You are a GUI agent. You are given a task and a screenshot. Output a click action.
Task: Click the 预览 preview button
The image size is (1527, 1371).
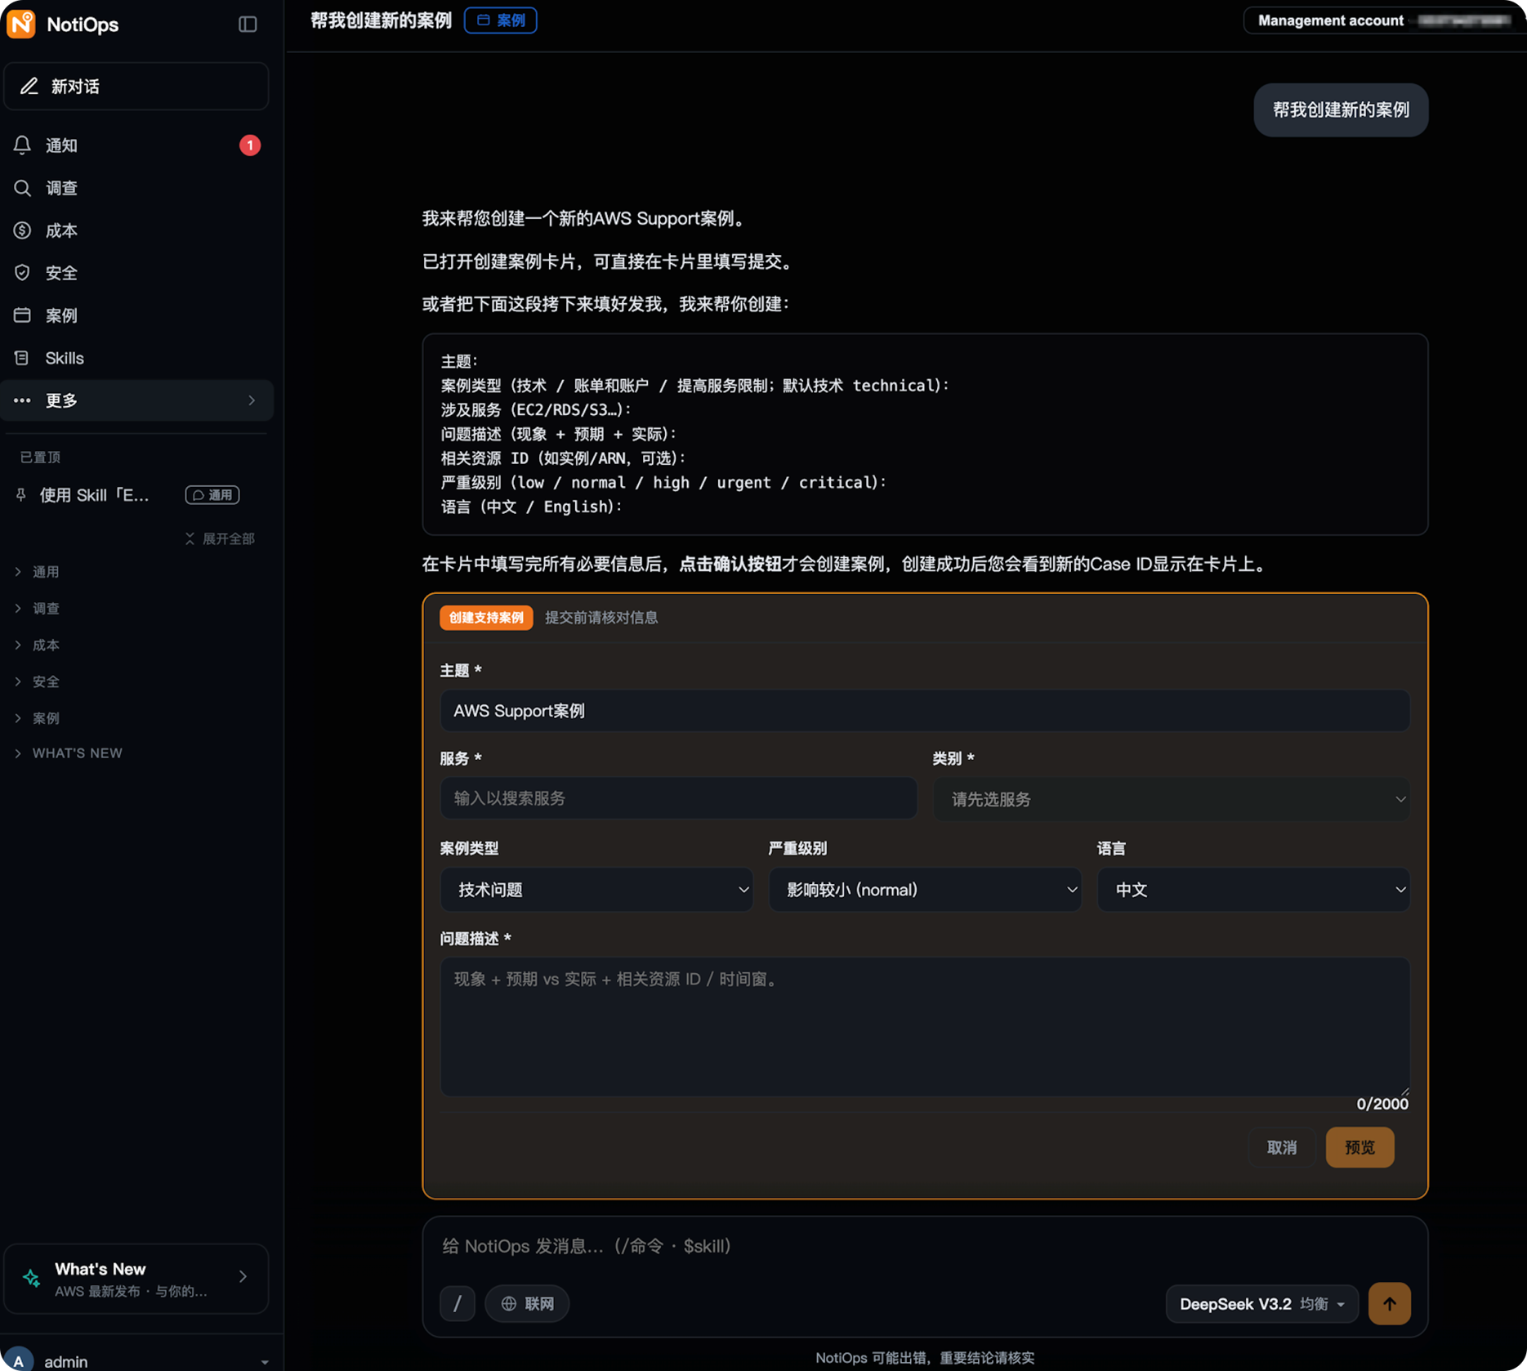click(x=1360, y=1147)
